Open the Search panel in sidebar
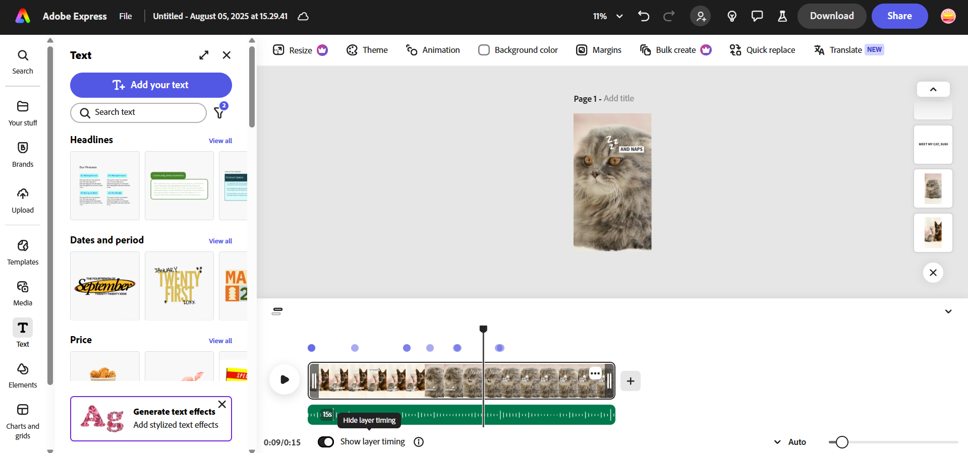 pos(23,62)
